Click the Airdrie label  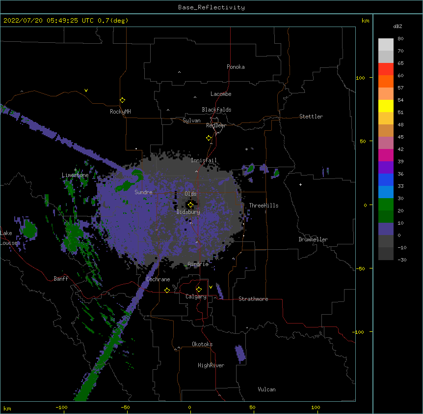click(x=198, y=264)
